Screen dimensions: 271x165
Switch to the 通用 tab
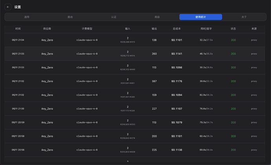[x=27, y=17]
